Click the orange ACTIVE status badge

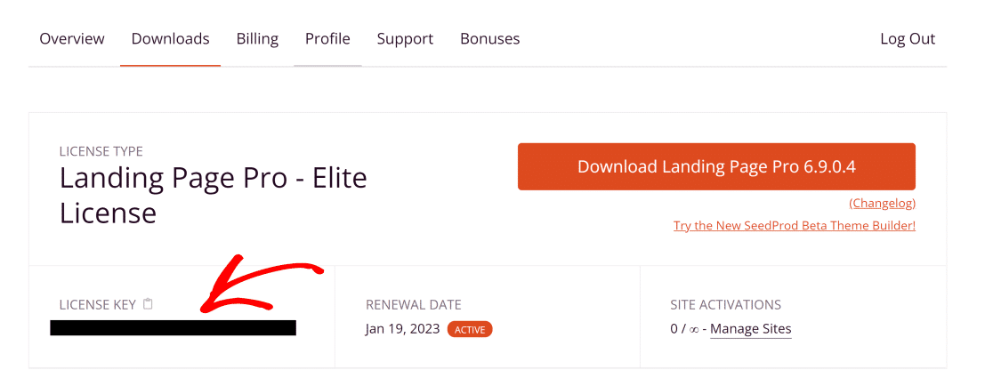tap(470, 329)
